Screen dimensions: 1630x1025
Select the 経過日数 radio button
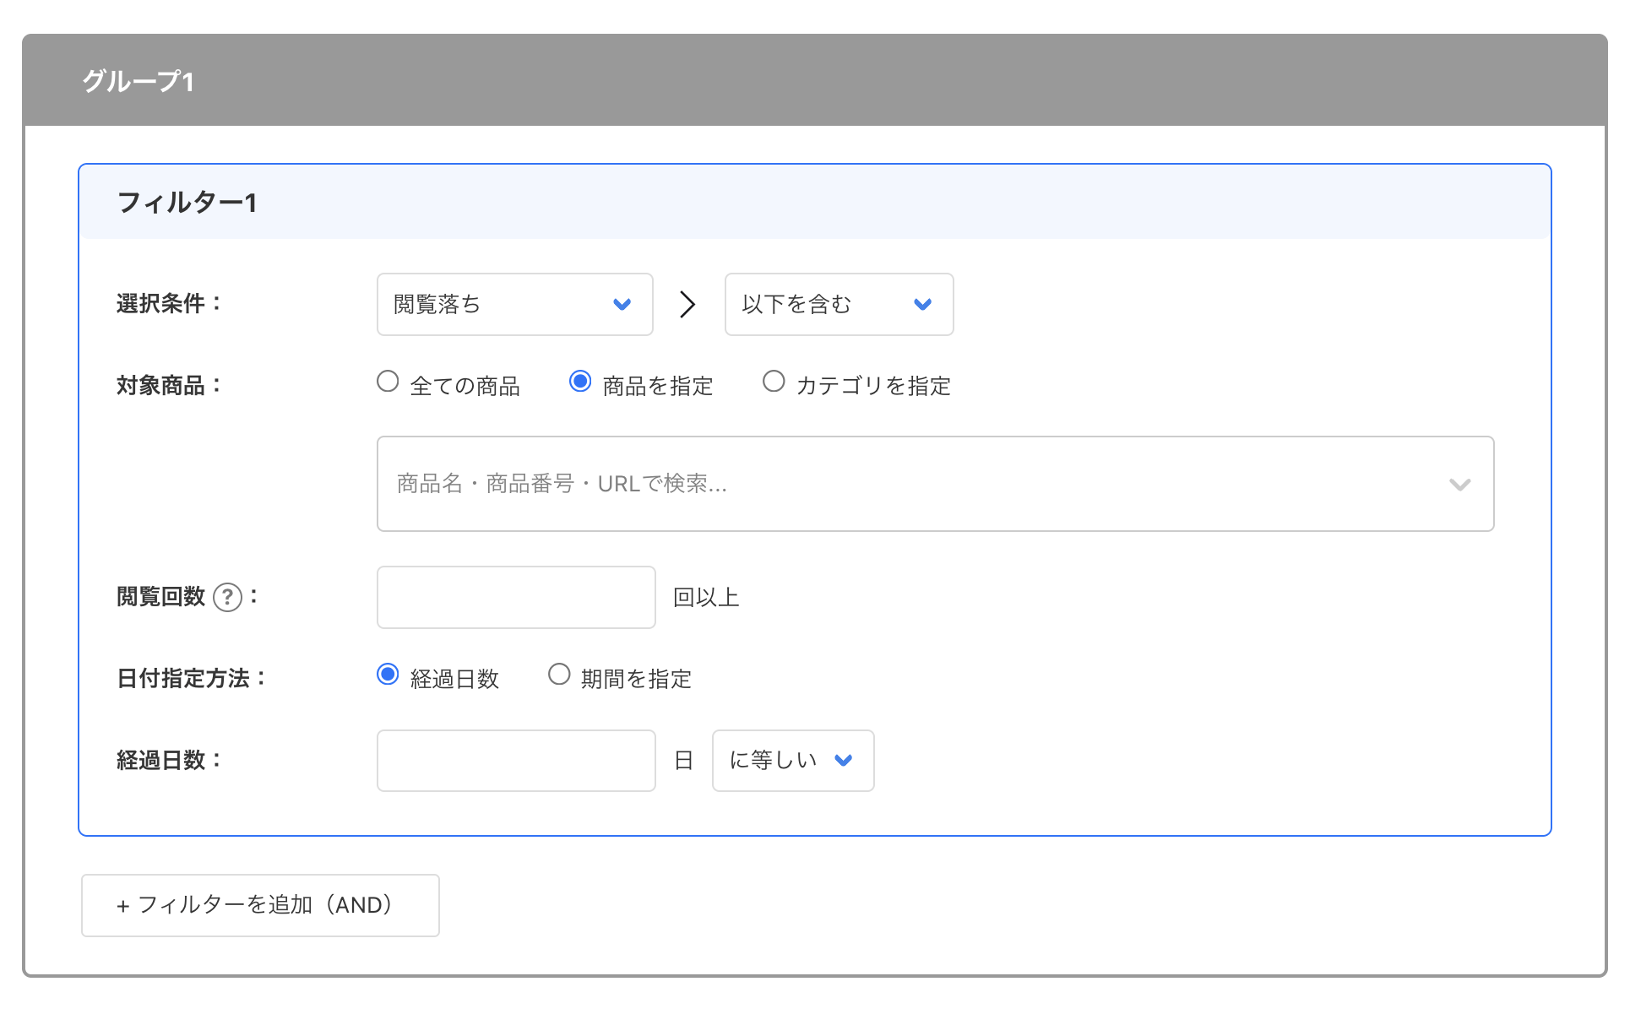coord(388,674)
